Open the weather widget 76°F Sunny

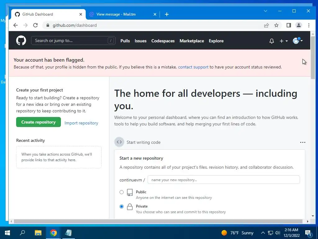click(x=238, y=233)
